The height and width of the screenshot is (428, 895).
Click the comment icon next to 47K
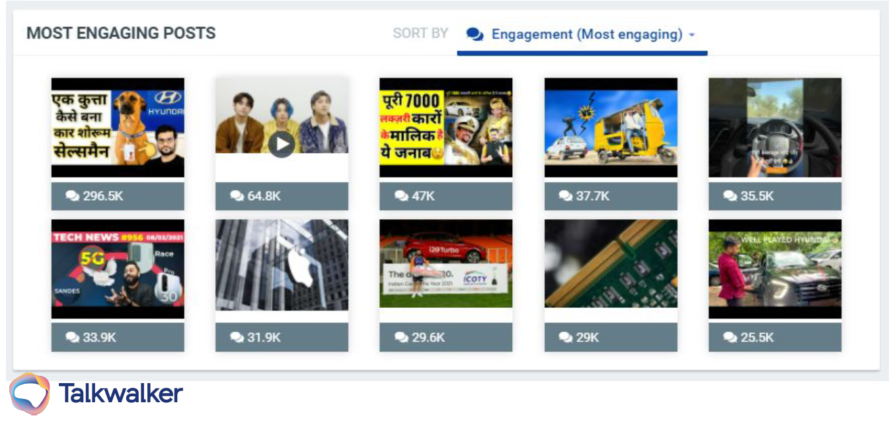pos(401,196)
